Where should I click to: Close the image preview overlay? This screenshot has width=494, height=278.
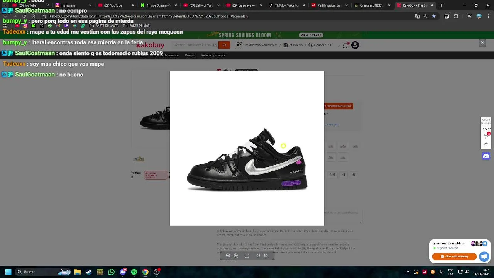482,43
